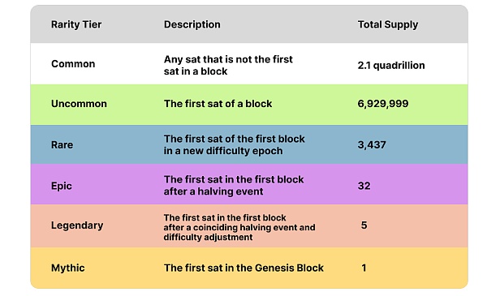Click the halving event description in Epic row
Image resolution: width=487 pixels, height=296 pixels.
point(234,186)
